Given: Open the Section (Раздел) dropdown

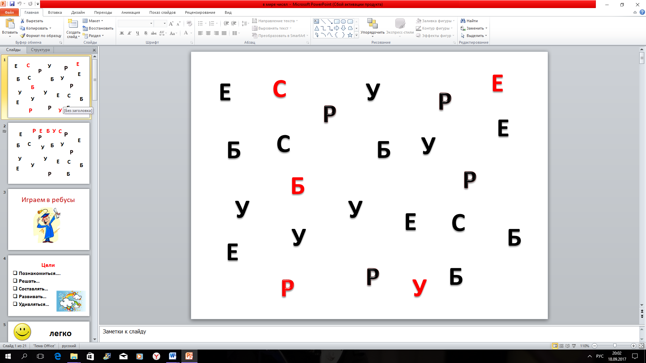Looking at the screenshot, I should [94, 36].
